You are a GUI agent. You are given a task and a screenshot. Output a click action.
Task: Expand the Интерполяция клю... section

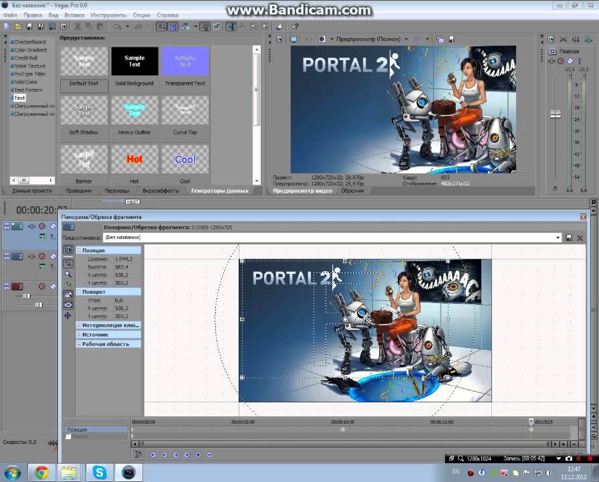point(79,325)
